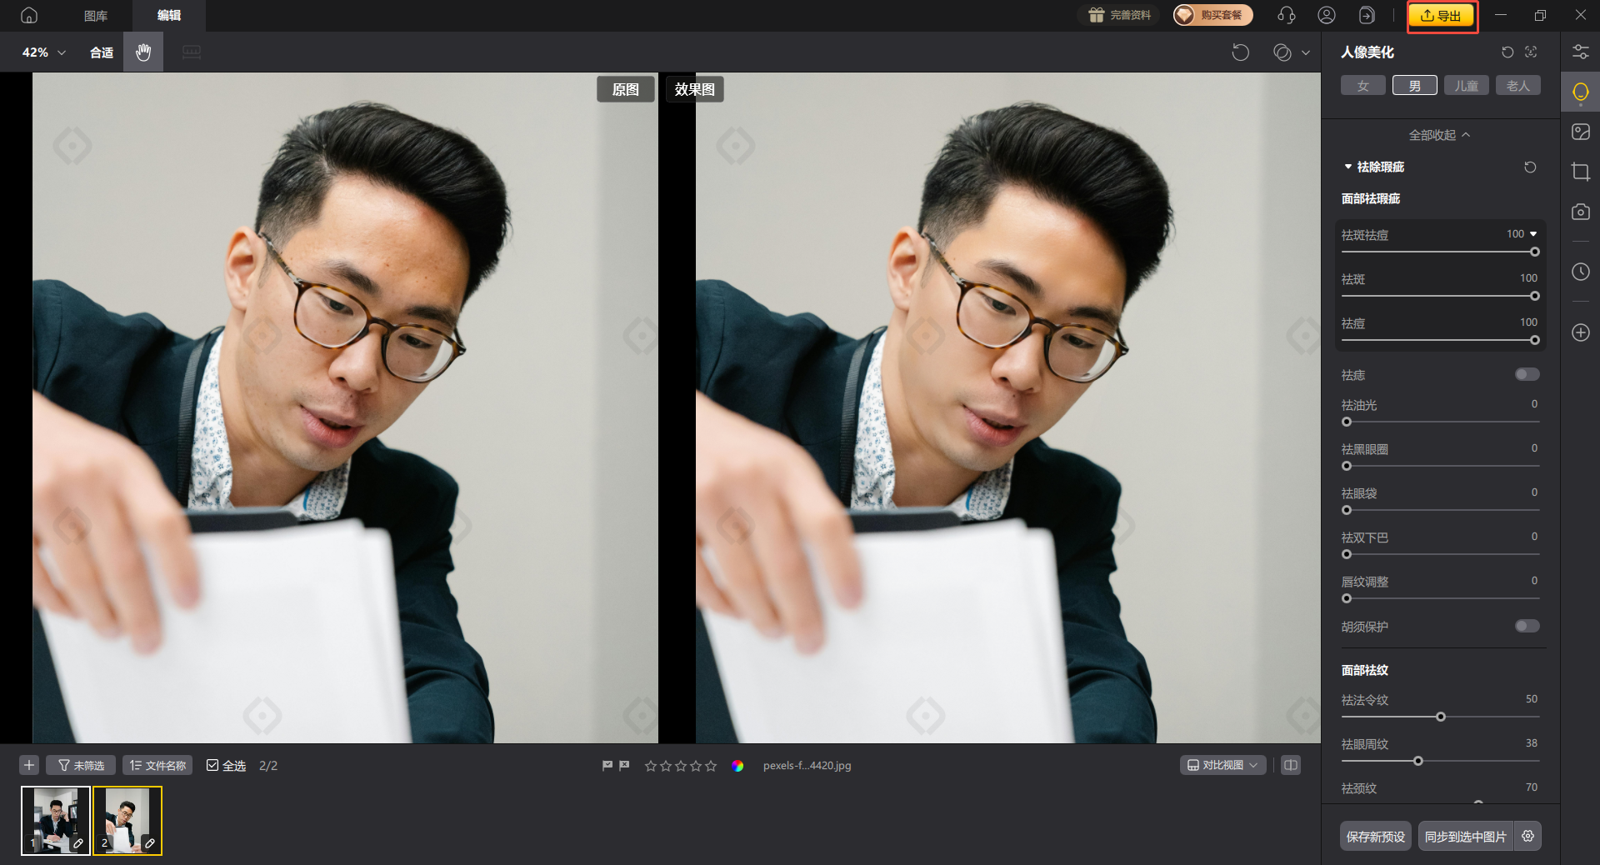Click the hand pan tool in toolbar
This screenshot has height=865, width=1600.
click(142, 52)
